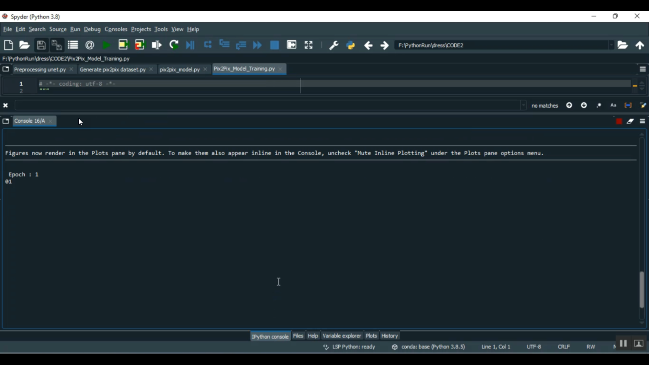Open the Consoles menu
Viewport: 649px width, 365px height.
pos(116,29)
